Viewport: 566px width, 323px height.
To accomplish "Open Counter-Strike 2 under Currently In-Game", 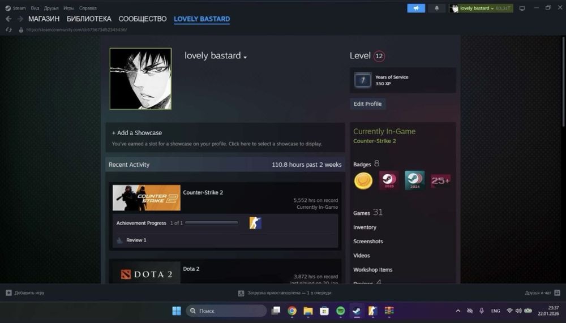I will (374, 141).
